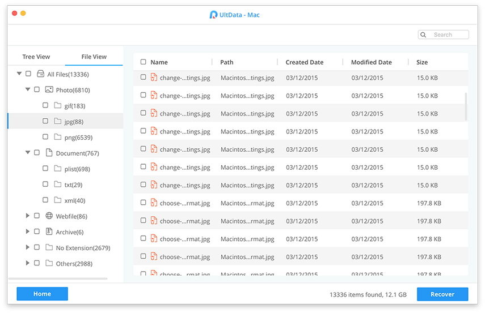Viewport: 485px width, 313px height.
Task: Click the file icon of first choose-...rmat.jpg row
Action: tap(154, 203)
